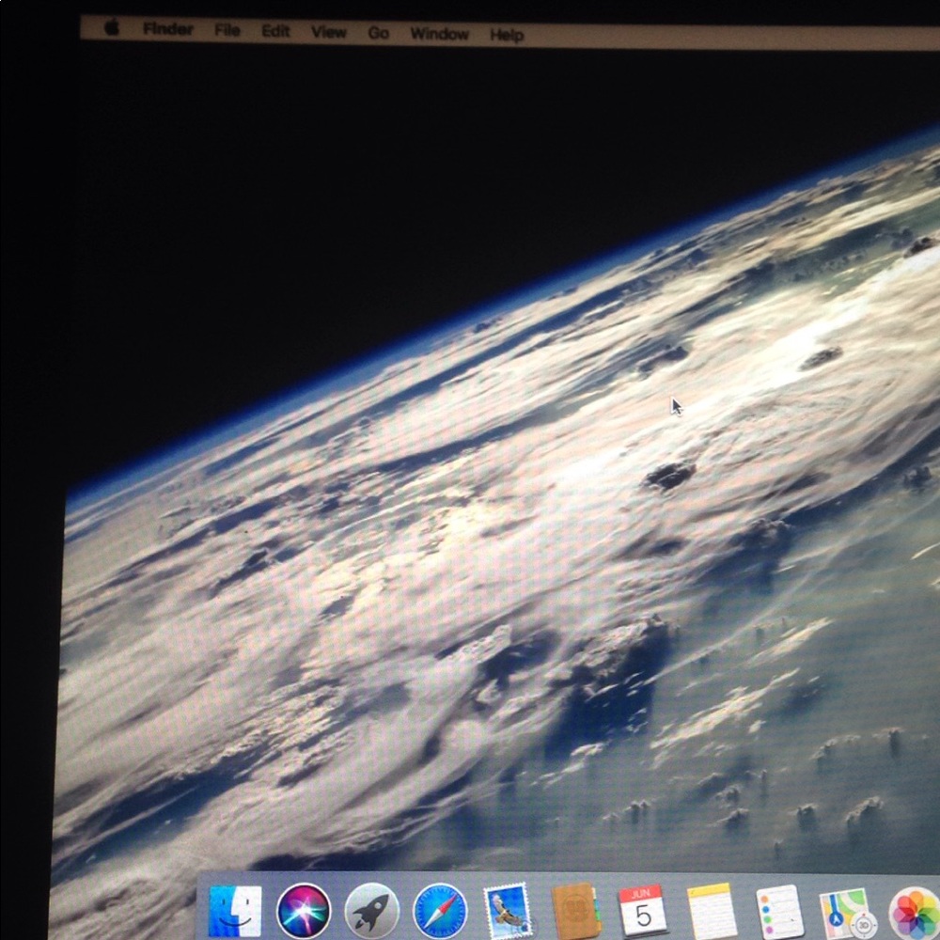Open the Go menu
940x940 pixels.
click(x=379, y=33)
